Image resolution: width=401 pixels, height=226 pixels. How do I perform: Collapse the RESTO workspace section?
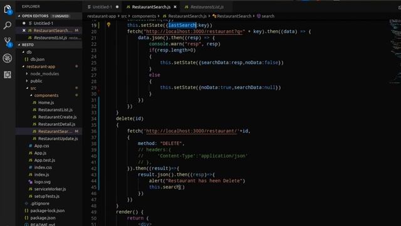click(x=19, y=45)
